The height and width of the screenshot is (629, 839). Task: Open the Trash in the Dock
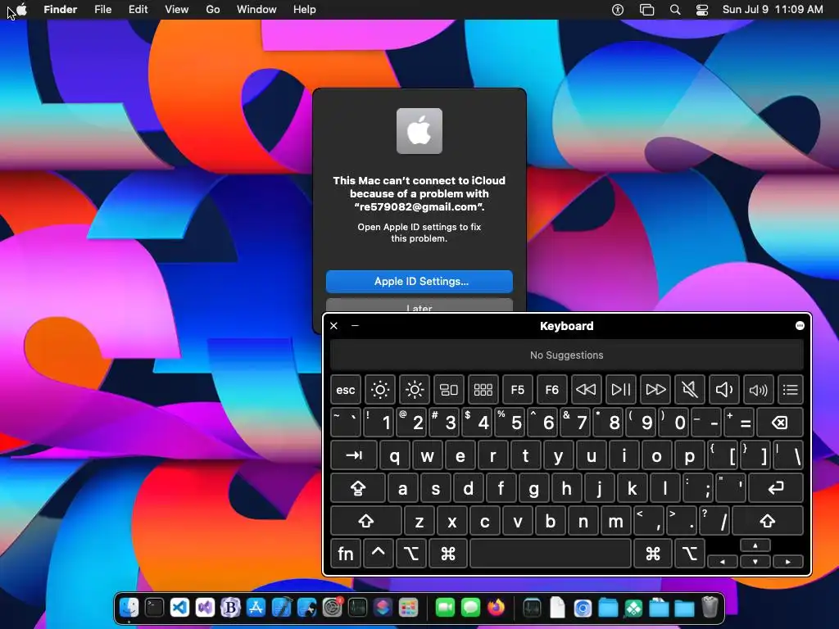click(710, 608)
